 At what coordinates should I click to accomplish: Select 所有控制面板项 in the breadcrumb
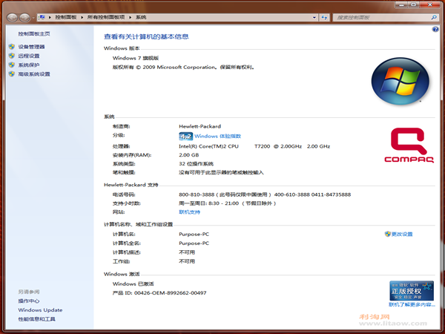[x=106, y=17]
